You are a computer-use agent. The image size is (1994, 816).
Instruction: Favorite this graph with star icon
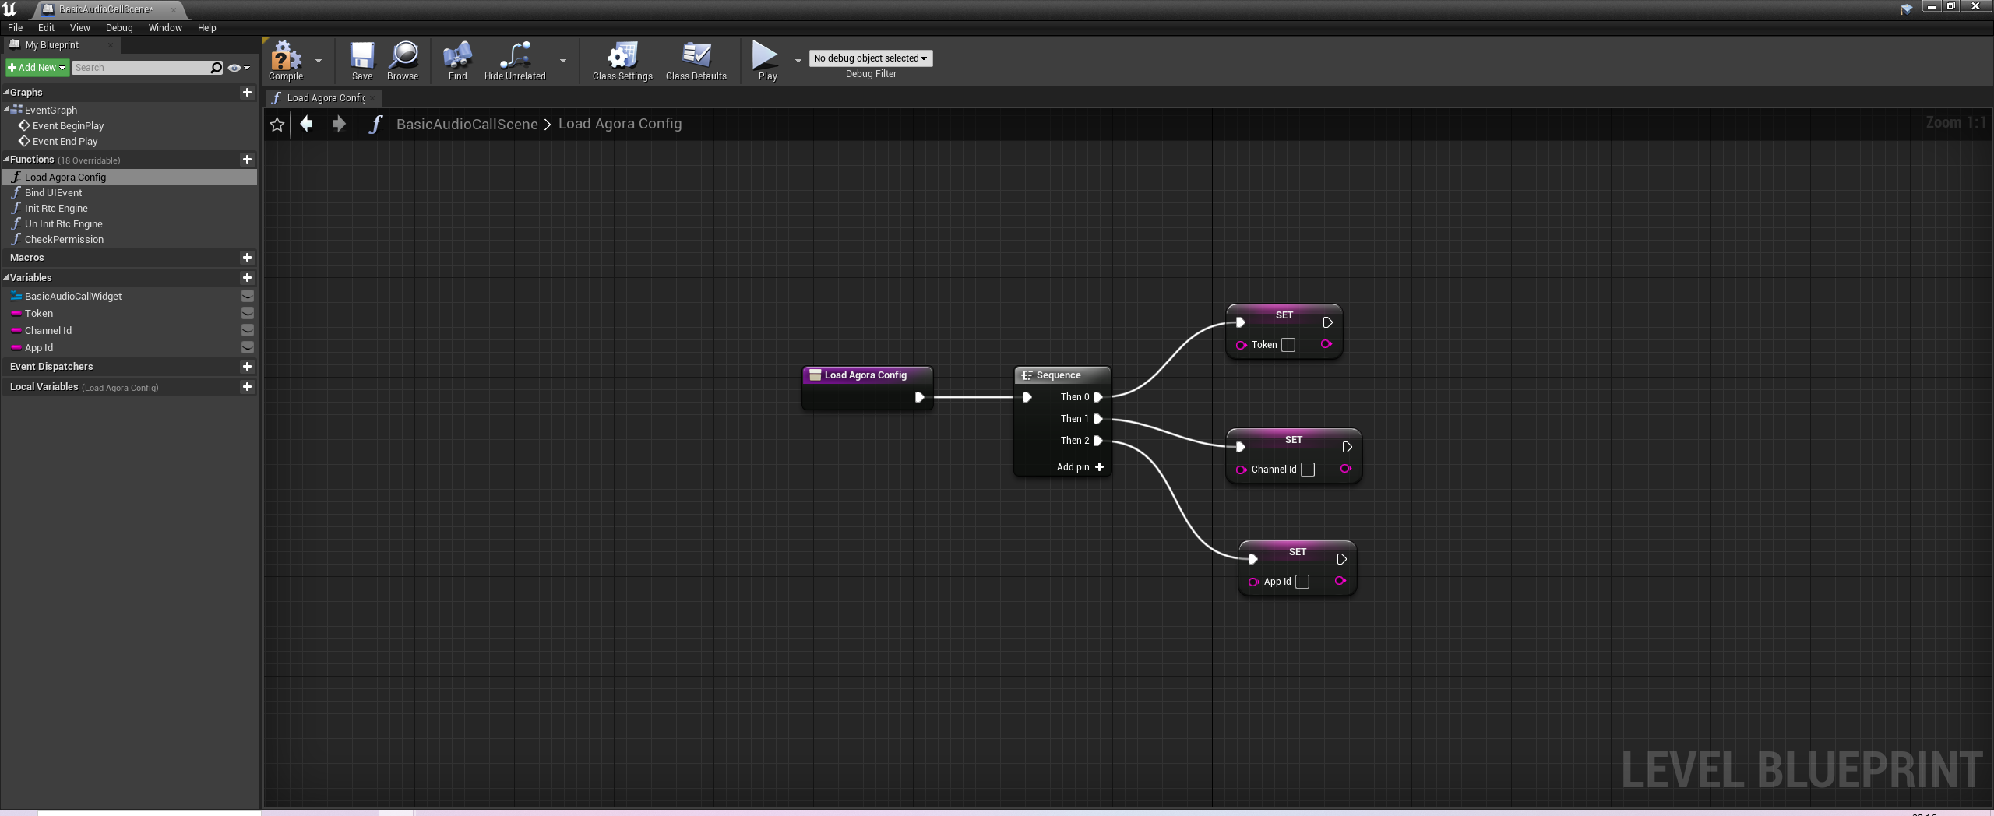tap(277, 125)
